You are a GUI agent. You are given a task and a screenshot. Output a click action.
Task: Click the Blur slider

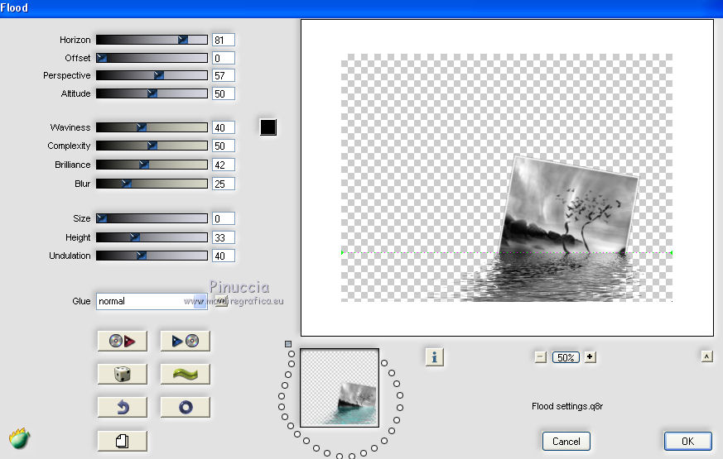tap(152, 184)
